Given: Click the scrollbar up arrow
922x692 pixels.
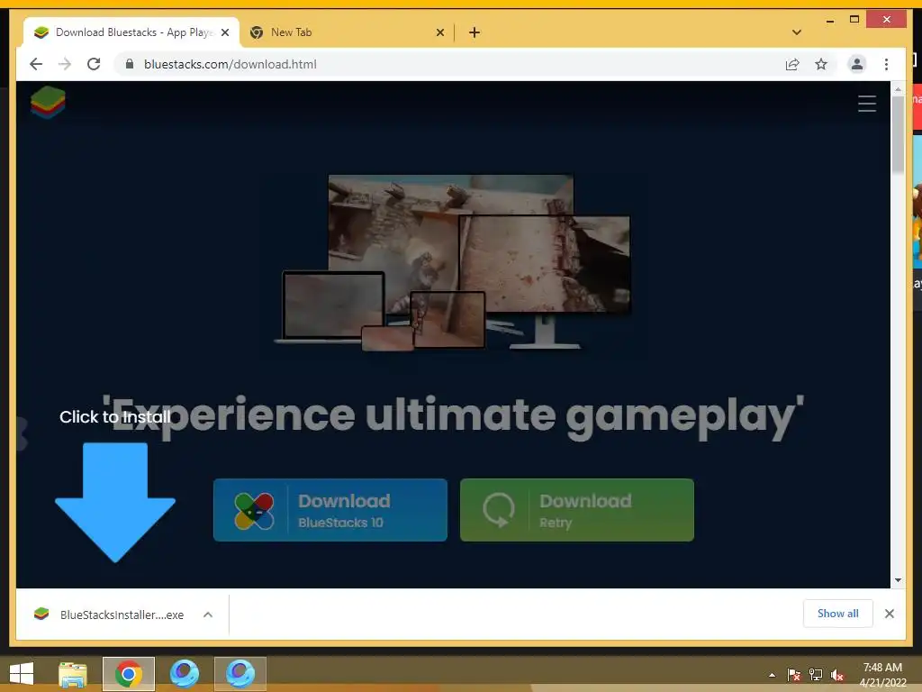Looking at the screenshot, I should tap(898, 89).
